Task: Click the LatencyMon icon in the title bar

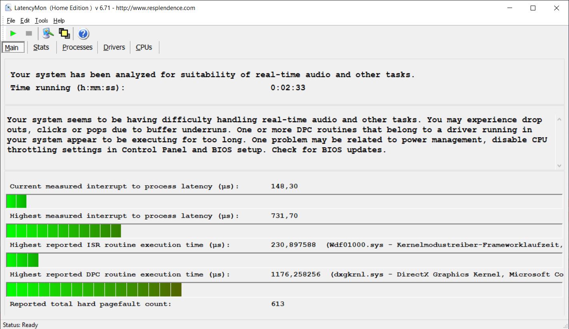Action: [8, 8]
